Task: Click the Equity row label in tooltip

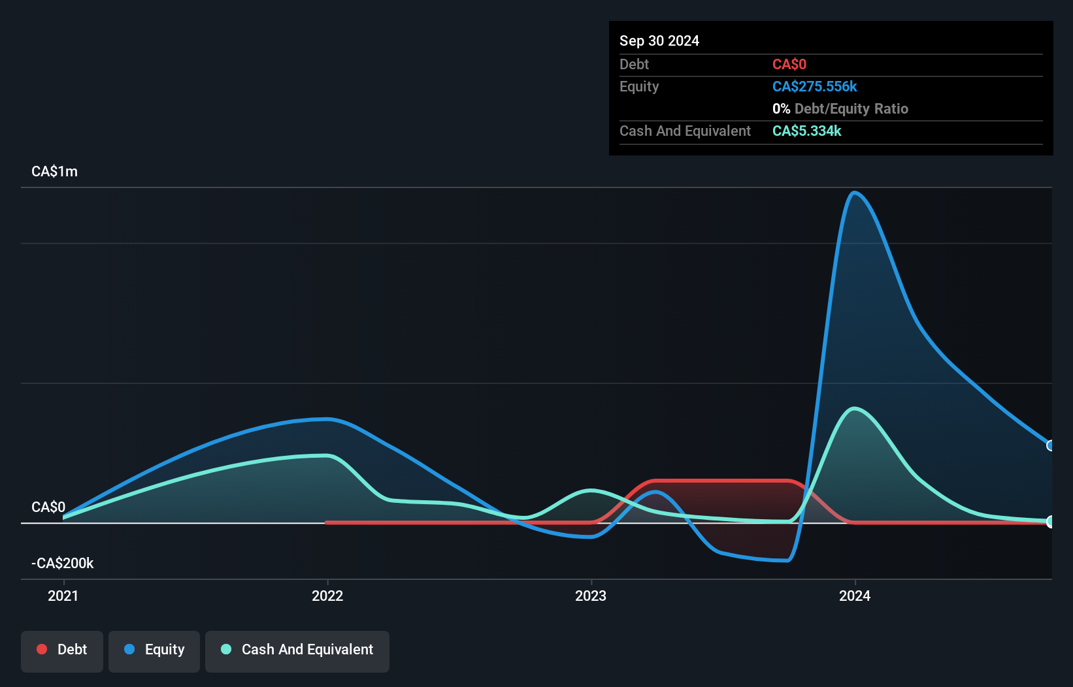Action: pos(639,86)
